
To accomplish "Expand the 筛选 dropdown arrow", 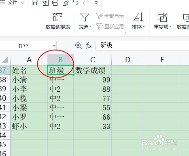I will [x=90, y=26].
